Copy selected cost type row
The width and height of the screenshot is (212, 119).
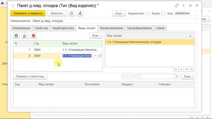(x=25, y=36)
